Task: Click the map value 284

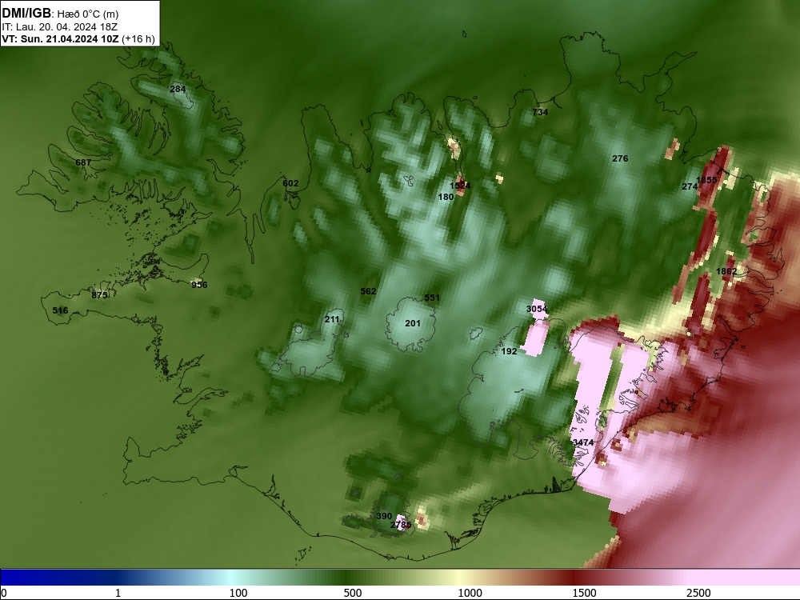Action: coord(178,89)
